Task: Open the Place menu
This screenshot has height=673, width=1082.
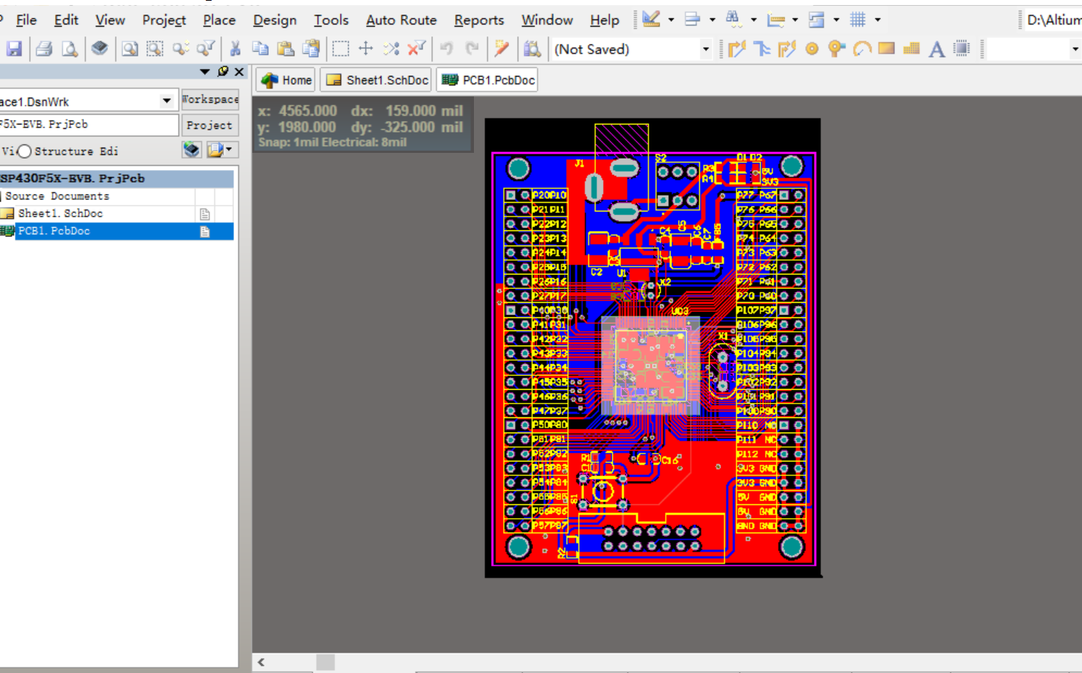Action: [x=219, y=20]
